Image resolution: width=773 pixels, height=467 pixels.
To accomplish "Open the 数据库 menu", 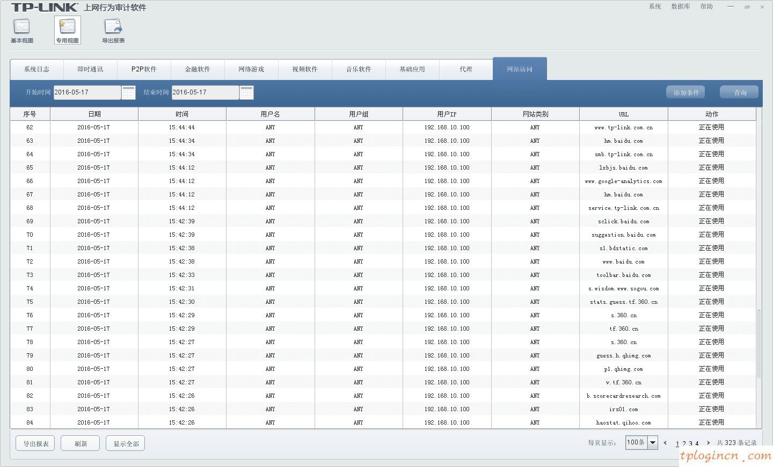I will 681,6.
